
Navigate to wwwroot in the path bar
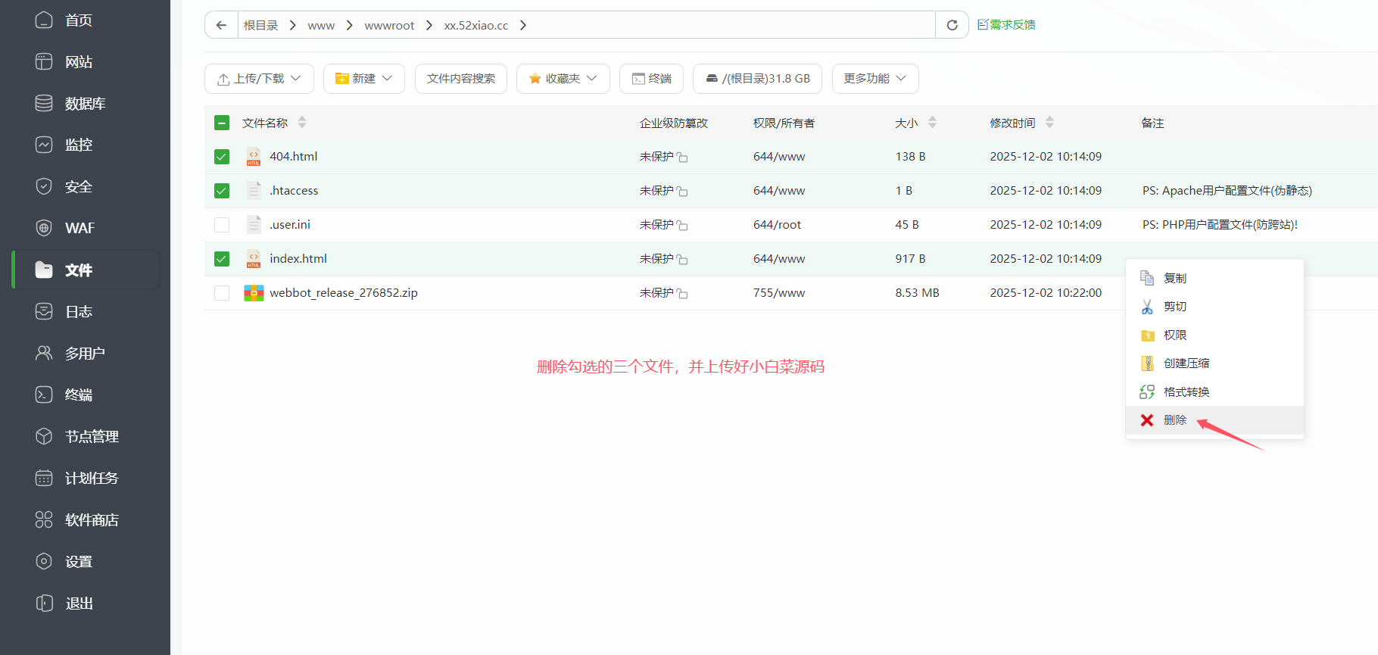click(389, 25)
